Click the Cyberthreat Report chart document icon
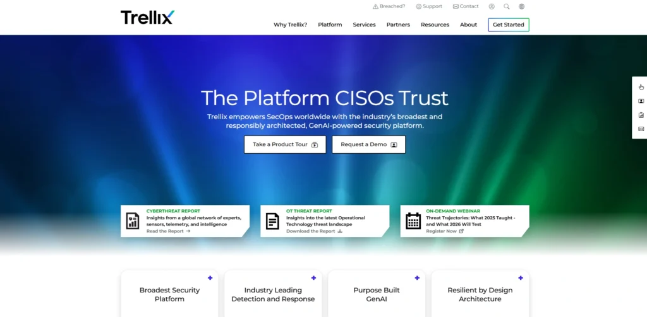Viewport: 647px width, 317px height. pos(133,221)
